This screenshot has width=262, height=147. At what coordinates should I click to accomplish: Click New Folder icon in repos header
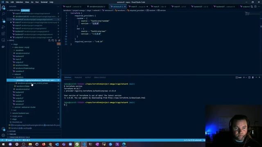[53, 40]
